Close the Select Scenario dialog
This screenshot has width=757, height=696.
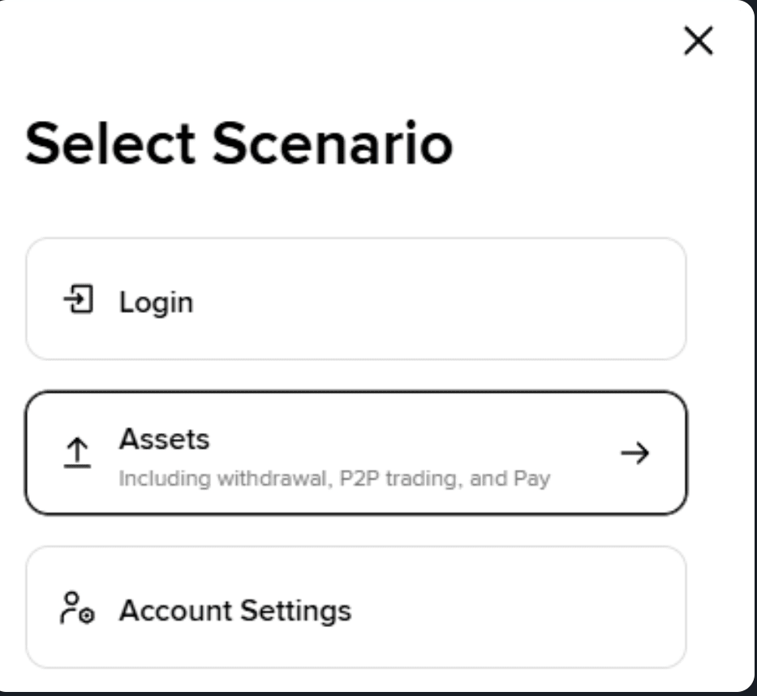click(699, 42)
